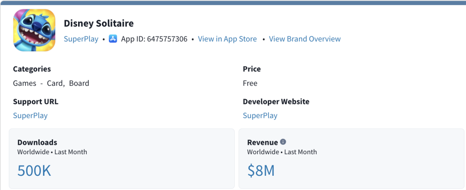
Task: Open the SuperPlay Developer Website link
Action: [x=260, y=115]
